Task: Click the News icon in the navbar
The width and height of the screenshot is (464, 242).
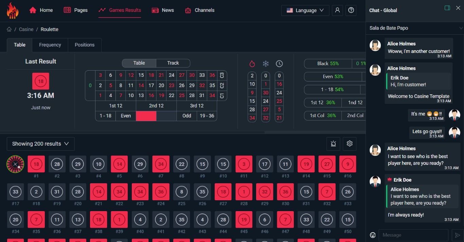Action: [x=155, y=10]
